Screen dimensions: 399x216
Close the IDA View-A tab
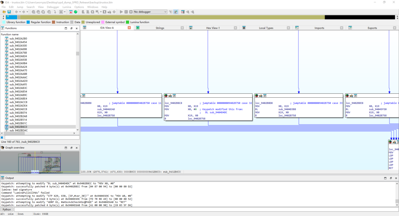point(129,28)
